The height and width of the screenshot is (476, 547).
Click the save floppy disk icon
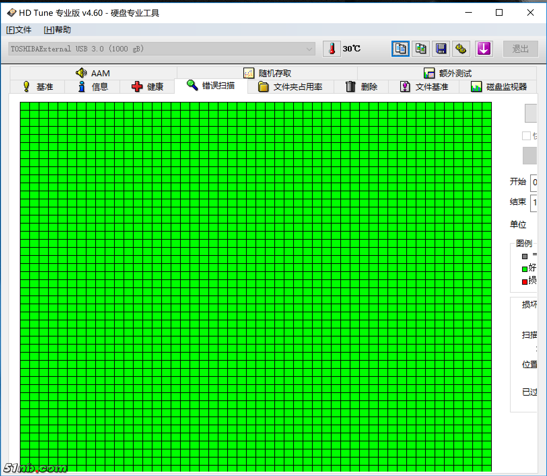pyautogui.click(x=441, y=49)
